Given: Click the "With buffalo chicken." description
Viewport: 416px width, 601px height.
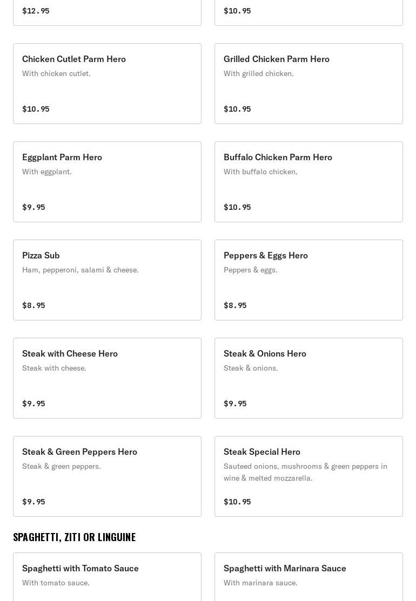Looking at the screenshot, I should click(x=260, y=172).
